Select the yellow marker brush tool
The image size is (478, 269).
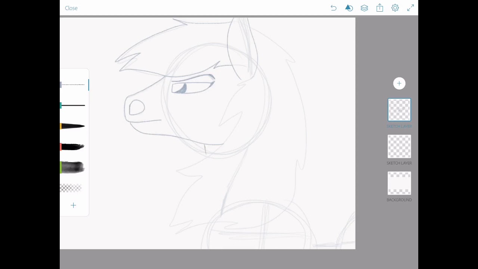(x=72, y=126)
